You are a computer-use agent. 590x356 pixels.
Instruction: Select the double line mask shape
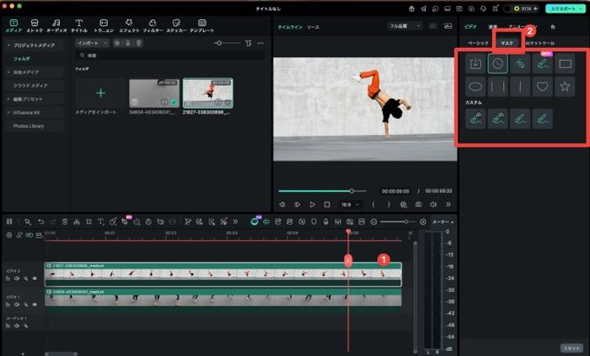tap(497, 87)
